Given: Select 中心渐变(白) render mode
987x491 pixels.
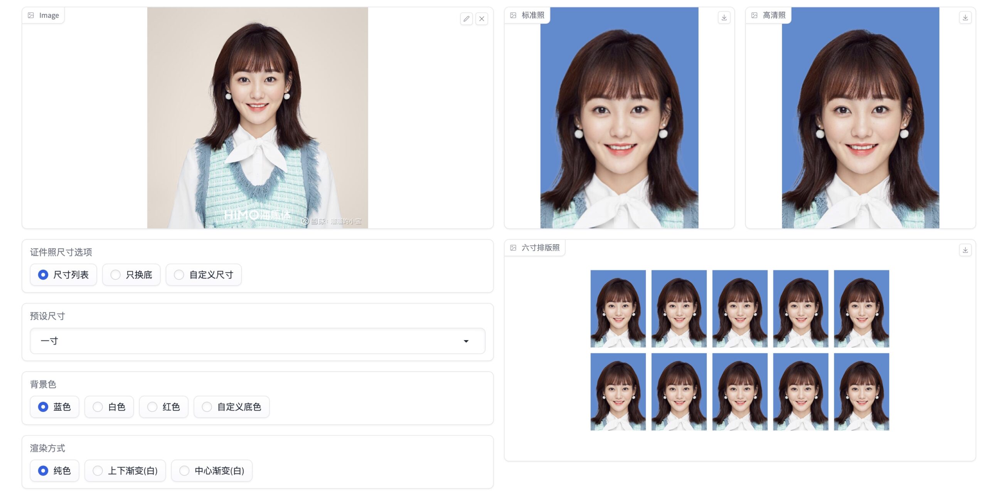Looking at the screenshot, I should 185,471.
